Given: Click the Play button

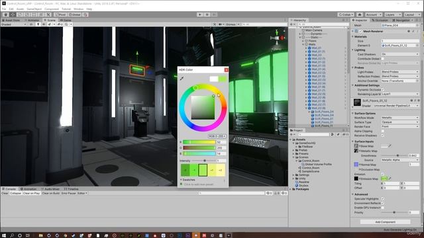Looking at the screenshot, I should (x=200, y=15).
